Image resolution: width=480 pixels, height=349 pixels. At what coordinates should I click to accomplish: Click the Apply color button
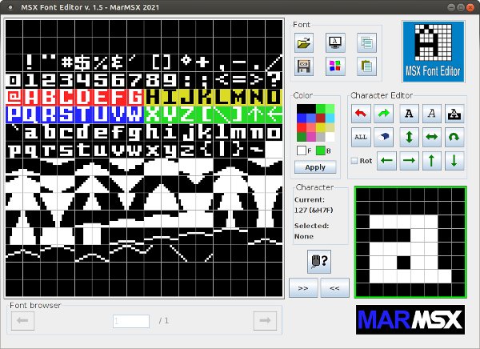pyautogui.click(x=315, y=167)
